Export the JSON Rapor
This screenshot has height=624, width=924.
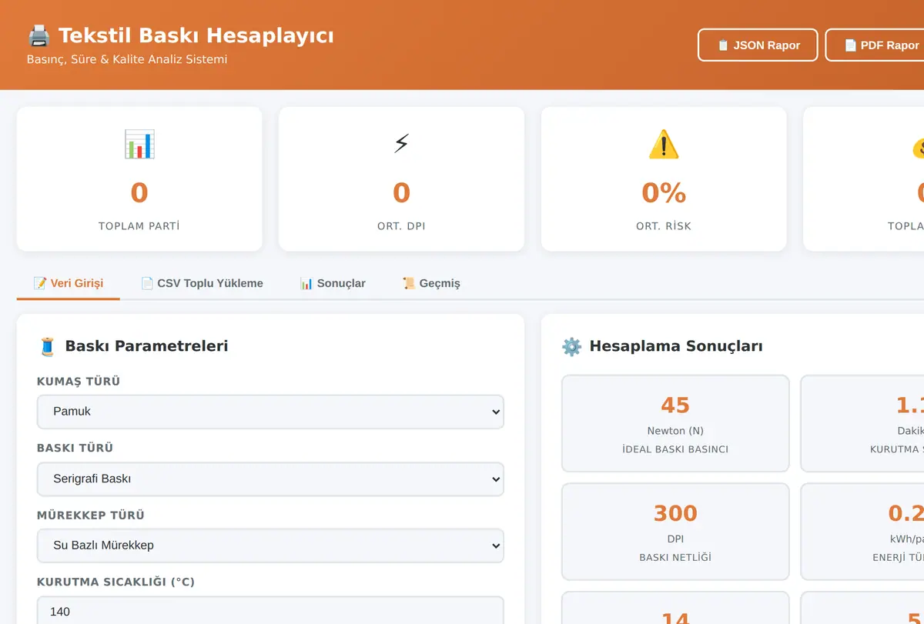tap(758, 45)
